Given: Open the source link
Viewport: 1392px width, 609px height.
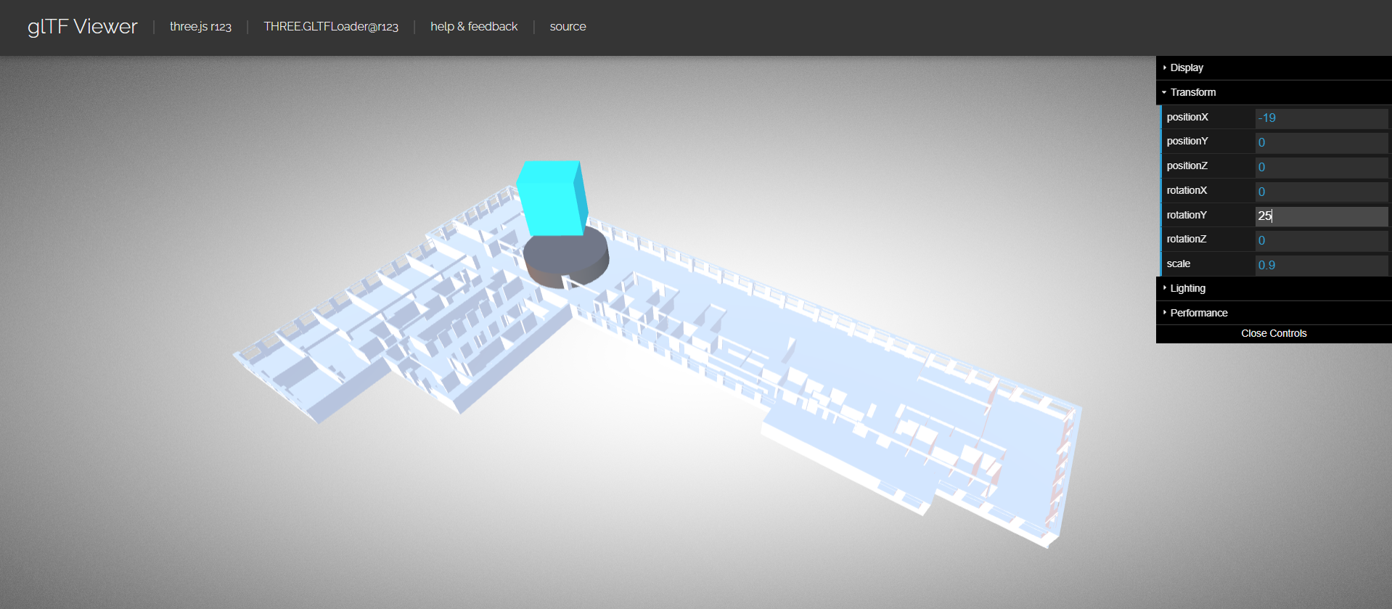Looking at the screenshot, I should coord(568,27).
